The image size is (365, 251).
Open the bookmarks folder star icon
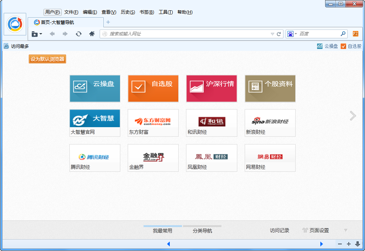pos(34,34)
